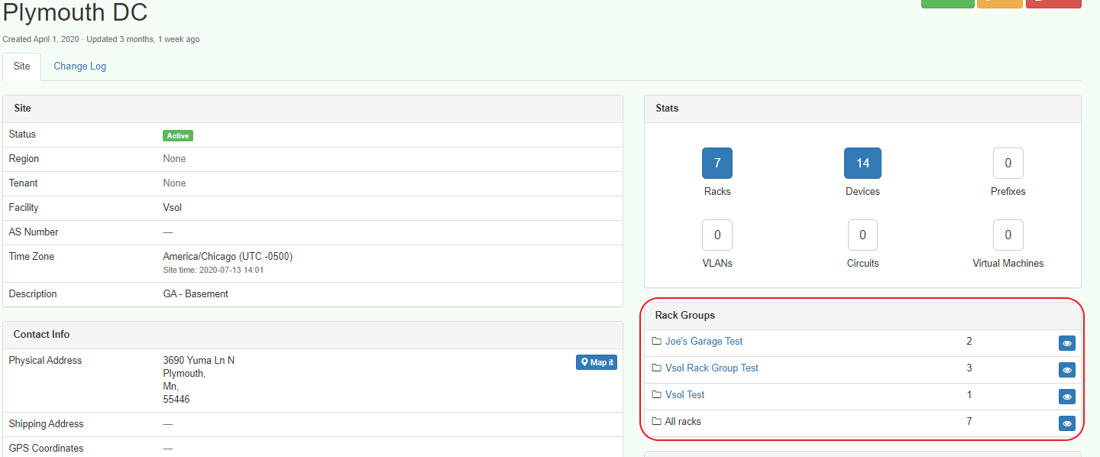
Task: Click folder icon beside Vsol Rack Group Test
Action: pyautogui.click(x=656, y=368)
